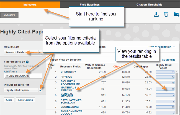Click the Customize link
The height and width of the screenshot is (115, 180).
coord(169,60)
